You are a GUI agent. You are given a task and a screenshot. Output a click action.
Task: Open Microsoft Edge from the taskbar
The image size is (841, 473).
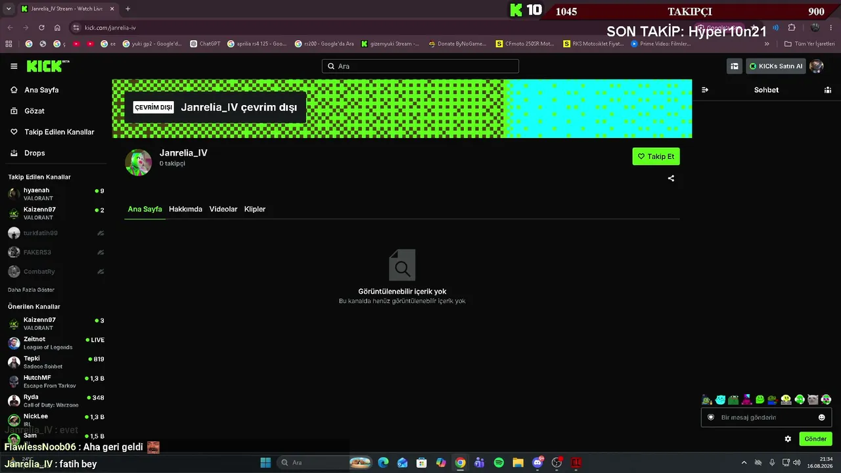[383, 462]
